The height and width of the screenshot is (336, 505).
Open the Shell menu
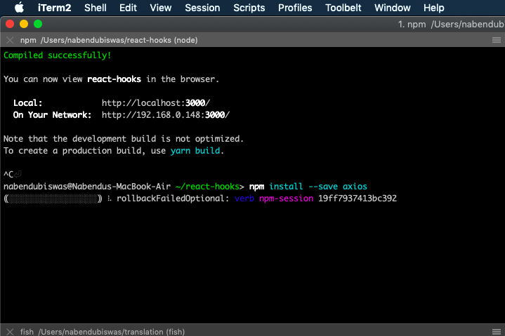pos(96,8)
